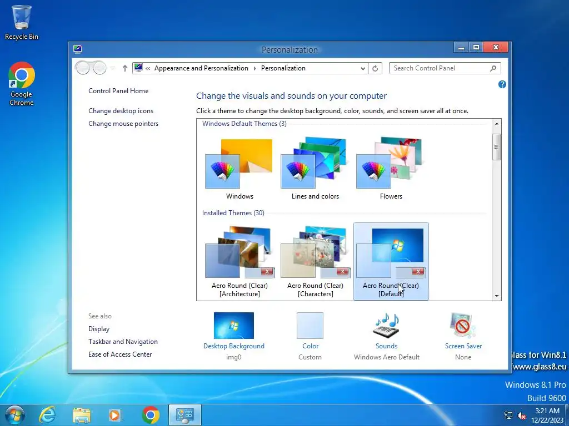Minimize the Personalization window
The image size is (569, 426).
(461, 48)
